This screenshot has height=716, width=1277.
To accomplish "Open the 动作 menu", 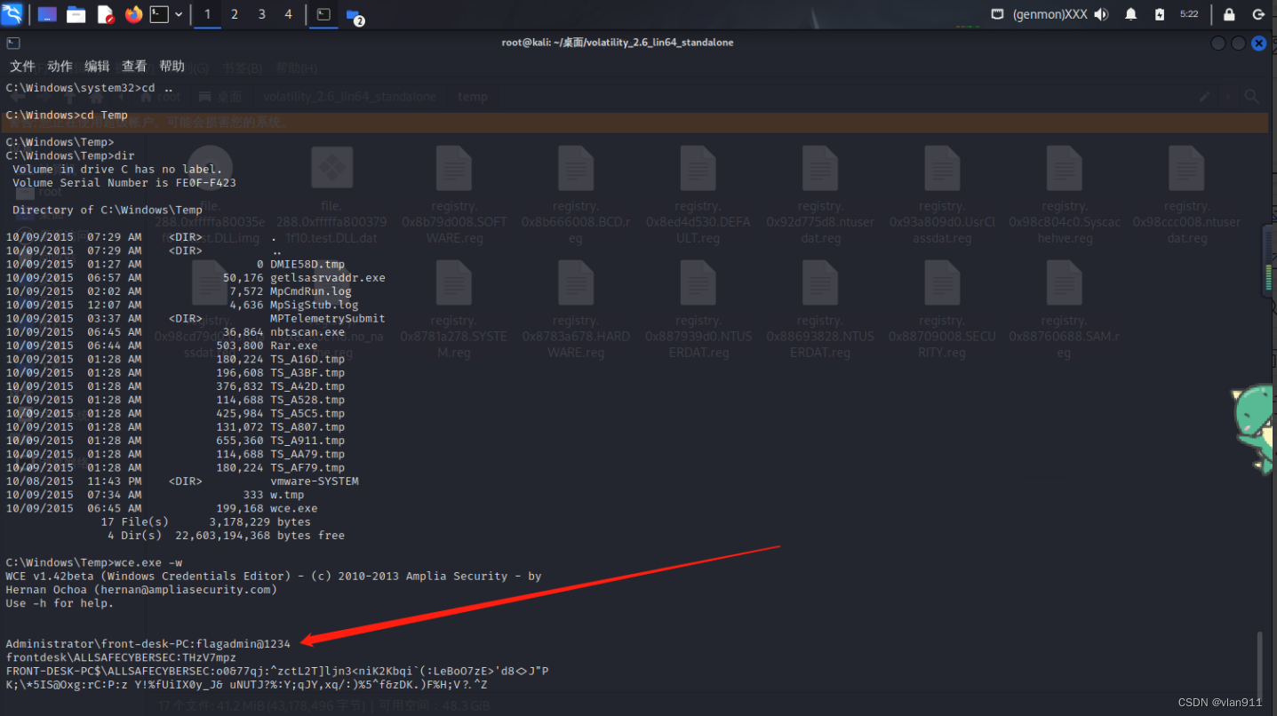I will [x=60, y=67].
